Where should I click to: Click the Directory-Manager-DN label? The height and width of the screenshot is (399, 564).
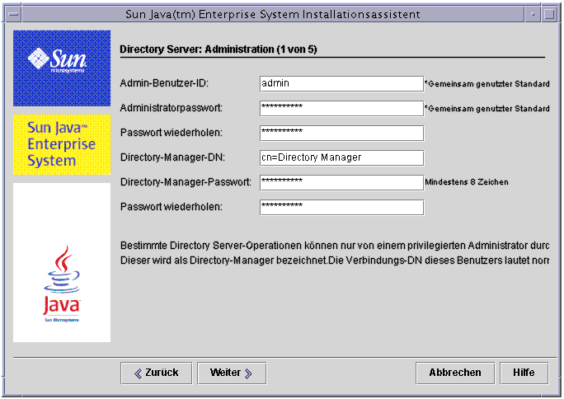point(172,157)
